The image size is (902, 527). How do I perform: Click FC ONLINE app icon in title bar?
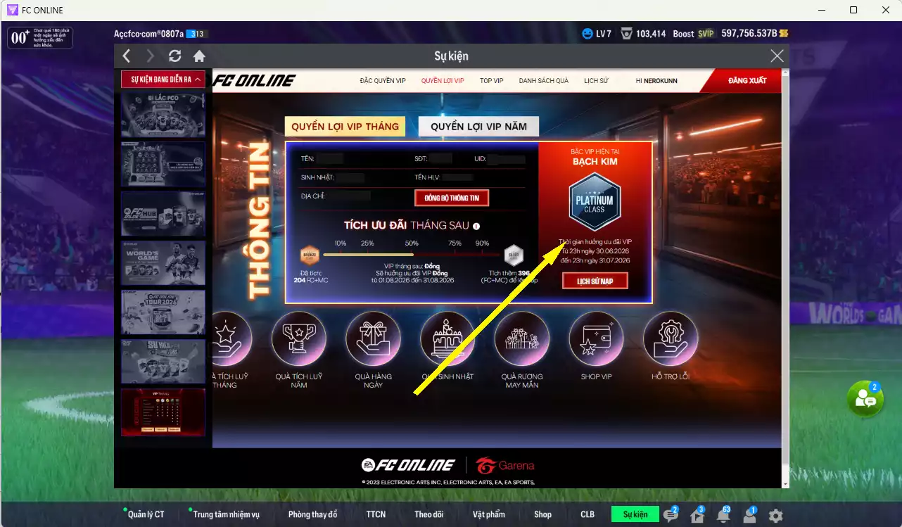[12, 10]
